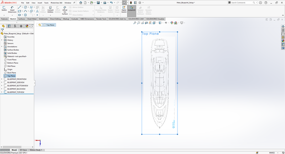Click the Zoom to Area icon
Image resolution: width=285 pixels, height=154 pixels.
tap(139, 23)
